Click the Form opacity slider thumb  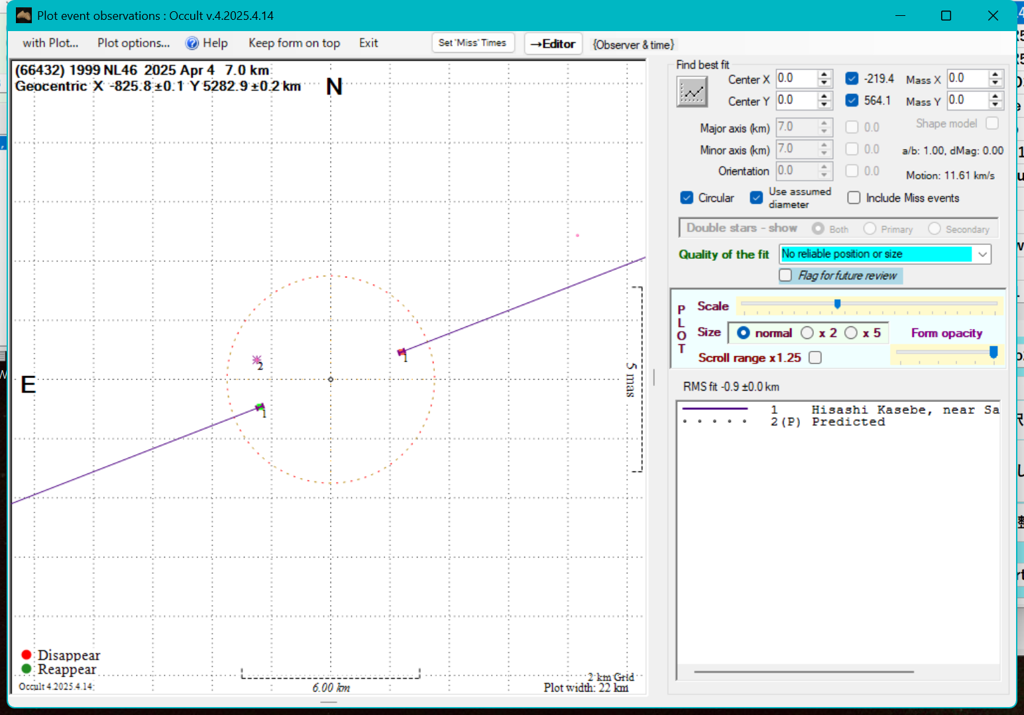(993, 352)
